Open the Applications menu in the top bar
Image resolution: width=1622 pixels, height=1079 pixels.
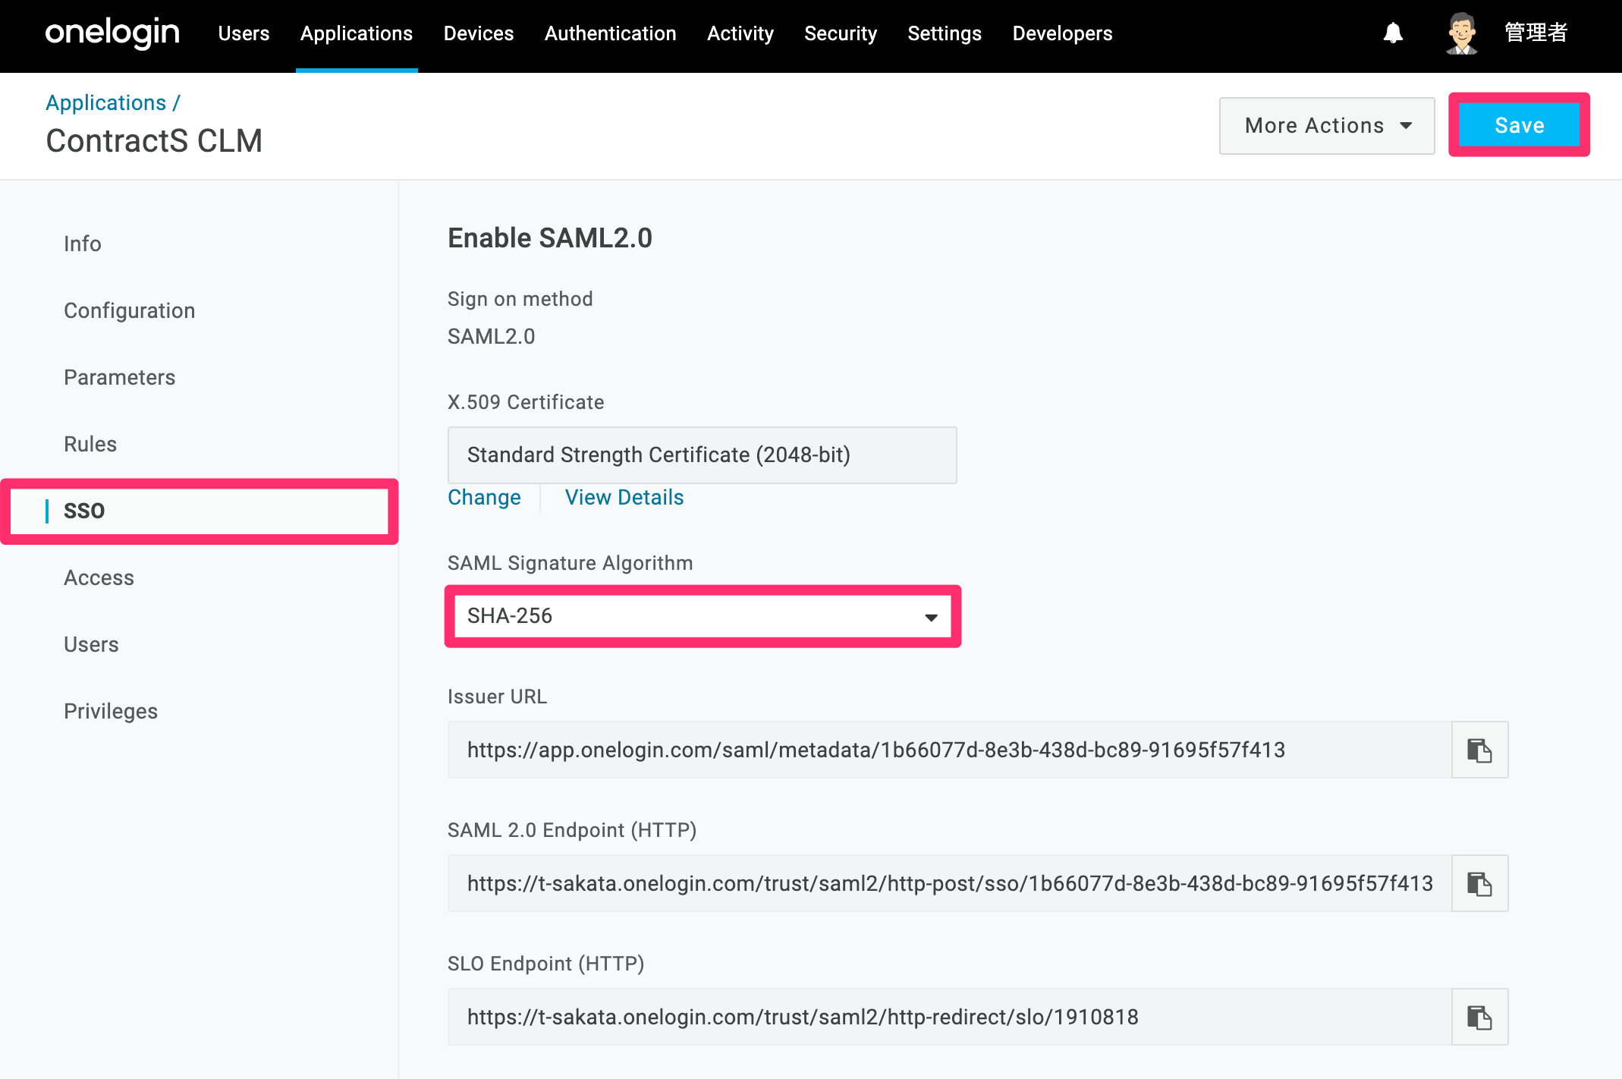pos(357,33)
